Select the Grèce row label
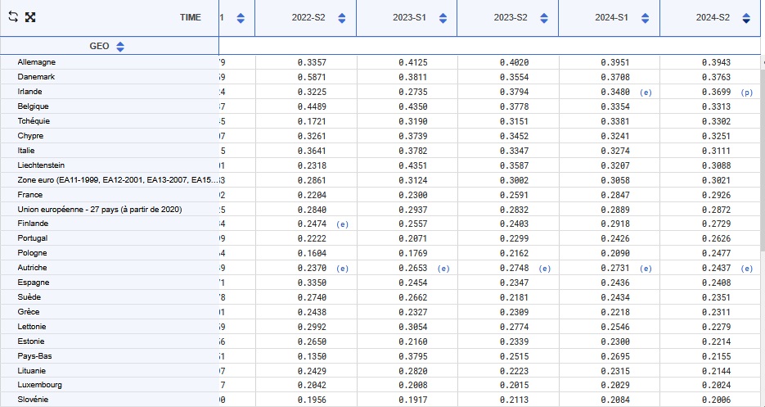Screen dimensions: 765x407 [29, 311]
